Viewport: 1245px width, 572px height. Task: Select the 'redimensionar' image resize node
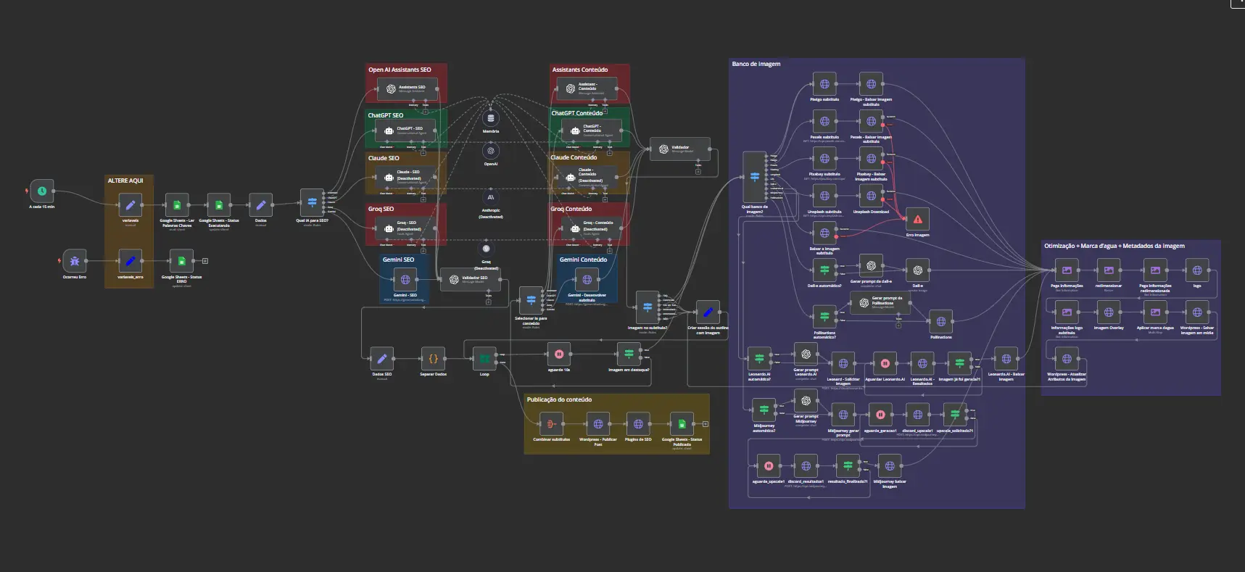pyautogui.click(x=1109, y=270)
